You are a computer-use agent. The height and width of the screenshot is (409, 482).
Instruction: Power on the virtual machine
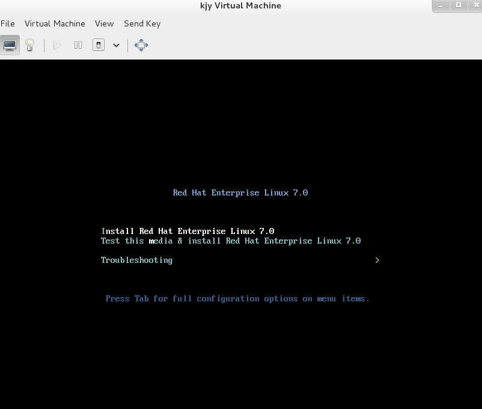click(x=57, y=46)
